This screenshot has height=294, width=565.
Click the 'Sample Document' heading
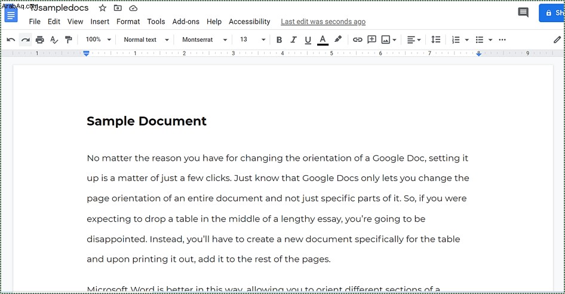click(146, 121)
